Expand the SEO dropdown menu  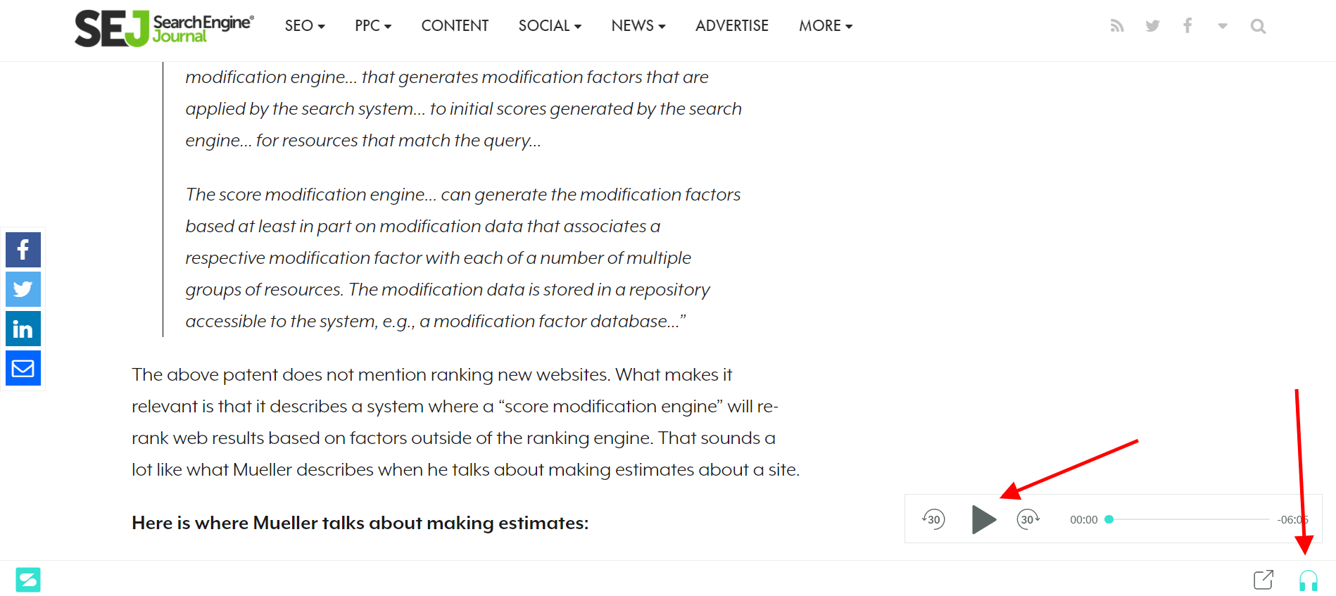305,26
